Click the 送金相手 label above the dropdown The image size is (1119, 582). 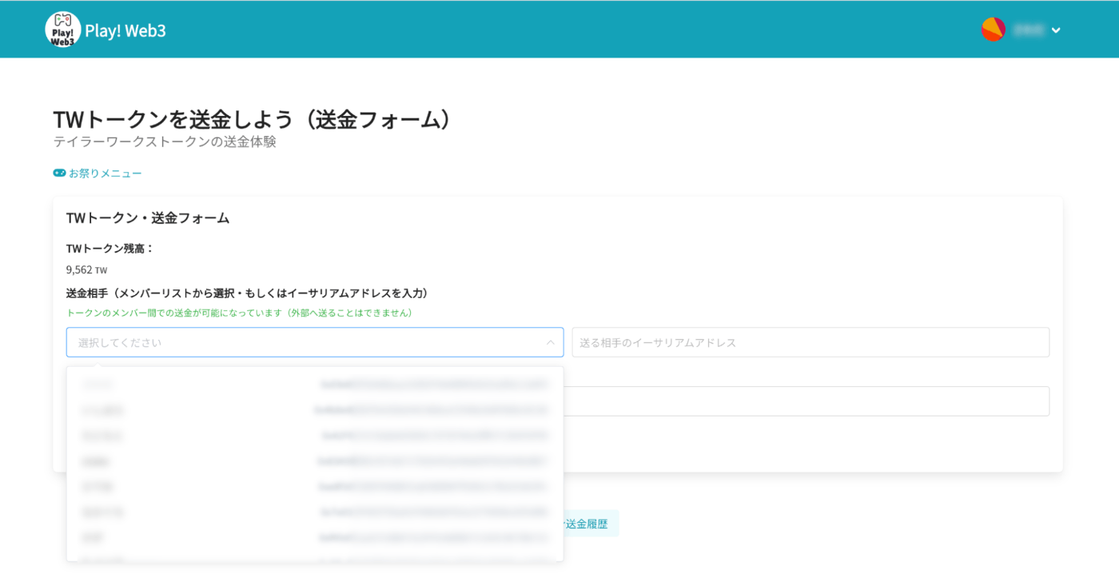[x=249, y=293]
